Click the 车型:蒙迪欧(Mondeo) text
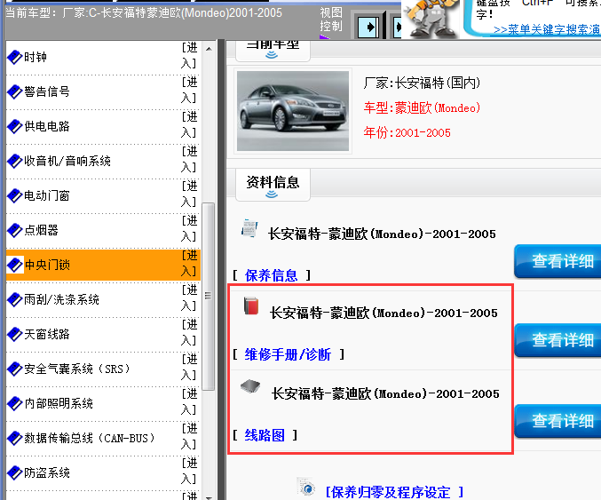The height and width of the screenshot is (500, 601). [422, 107]
